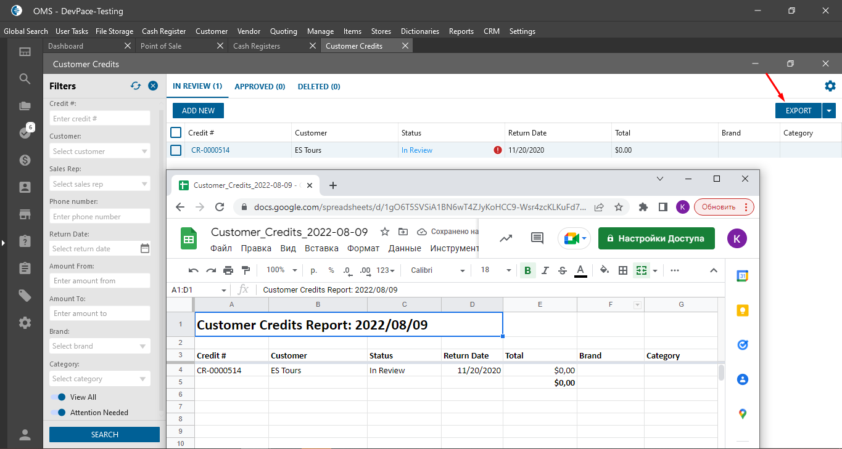This screenshot has width=842, height=449.
Task: Click the print icon in Sheets toolbar
Action: [x=228, y=270]
